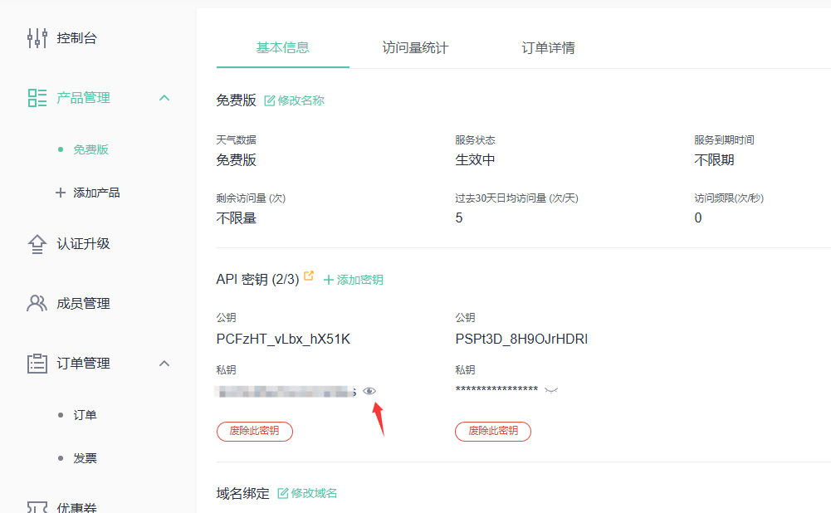Viewport: 831px width, 513px height.
Task: Click the 控制台 dashboard sliders icon
Action: (x=37, y=38)
